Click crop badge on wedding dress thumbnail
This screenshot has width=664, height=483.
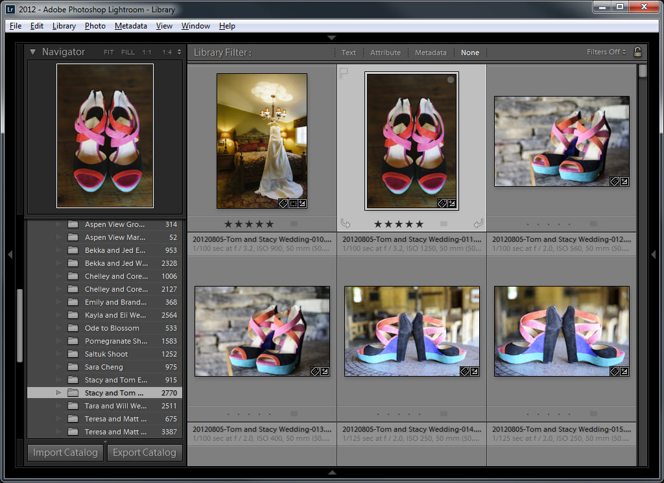(293, 204)
